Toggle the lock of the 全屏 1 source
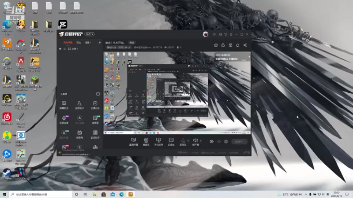 (64, 49)
